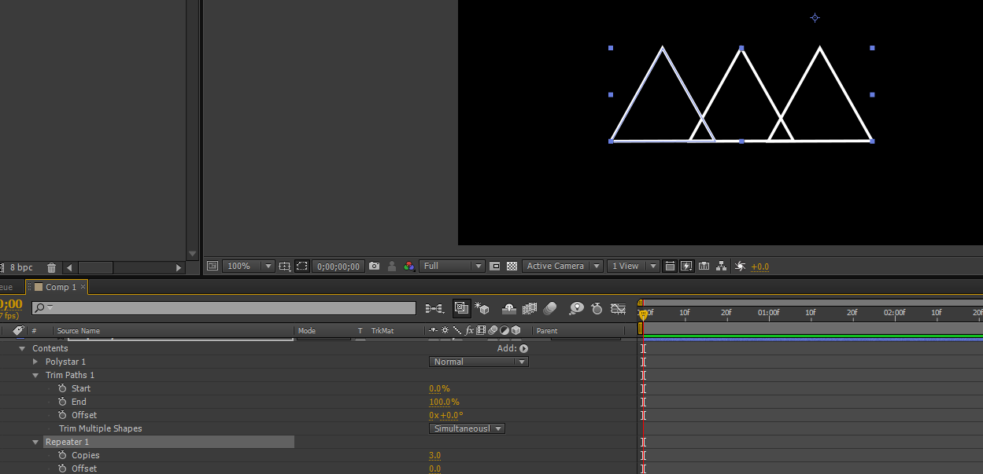This screenshot has width=983, height=474.
Task: Close the Comp 1 tab
Action: [x=83, y=288]
